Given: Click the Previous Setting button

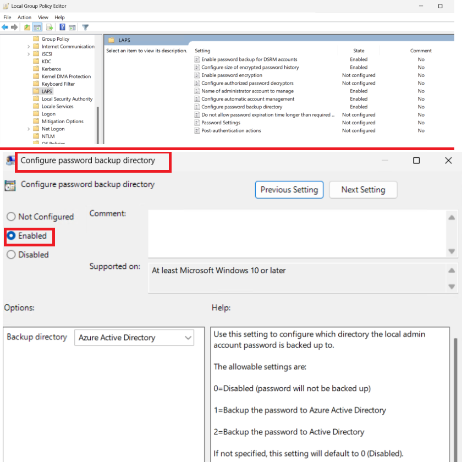Looking at the screenshot, I should (x=289, y=190).
